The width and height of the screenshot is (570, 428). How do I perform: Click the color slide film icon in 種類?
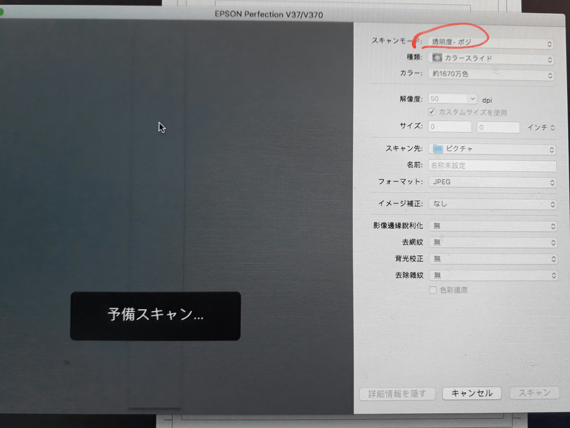click(x=437, y=58)
